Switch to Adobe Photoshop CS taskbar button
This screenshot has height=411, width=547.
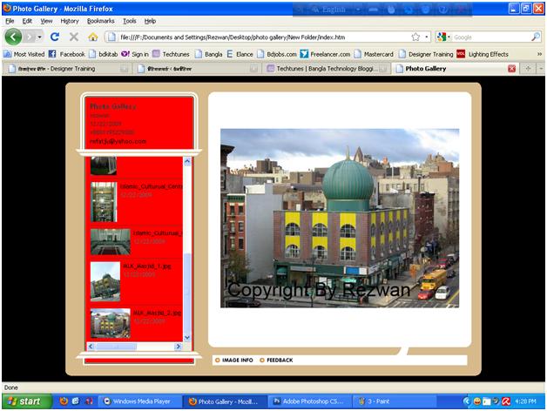tap(309, 401)
